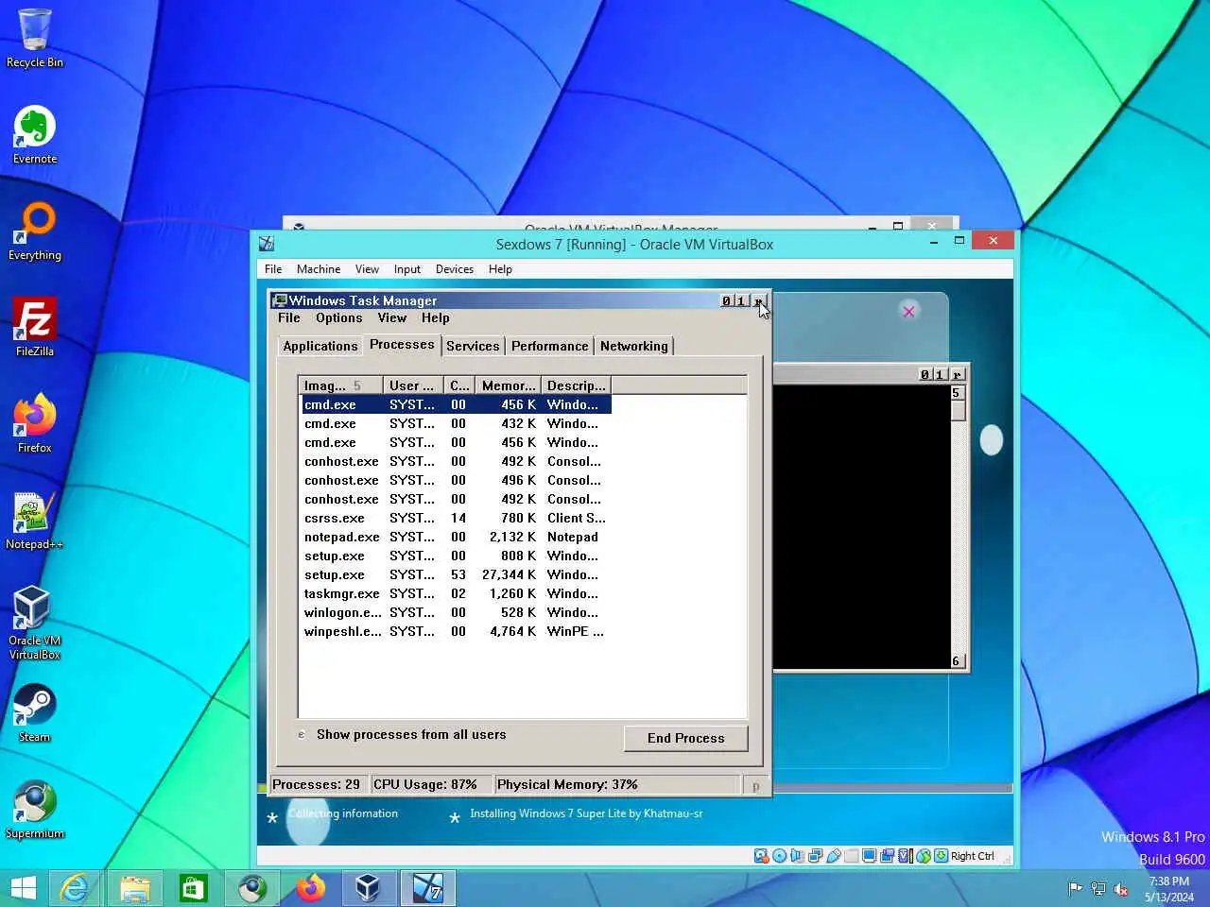Open Internet Explorer from the taskbar
Image resolution: width=1210 pixels, height=907 pixels.
point(75,888)
